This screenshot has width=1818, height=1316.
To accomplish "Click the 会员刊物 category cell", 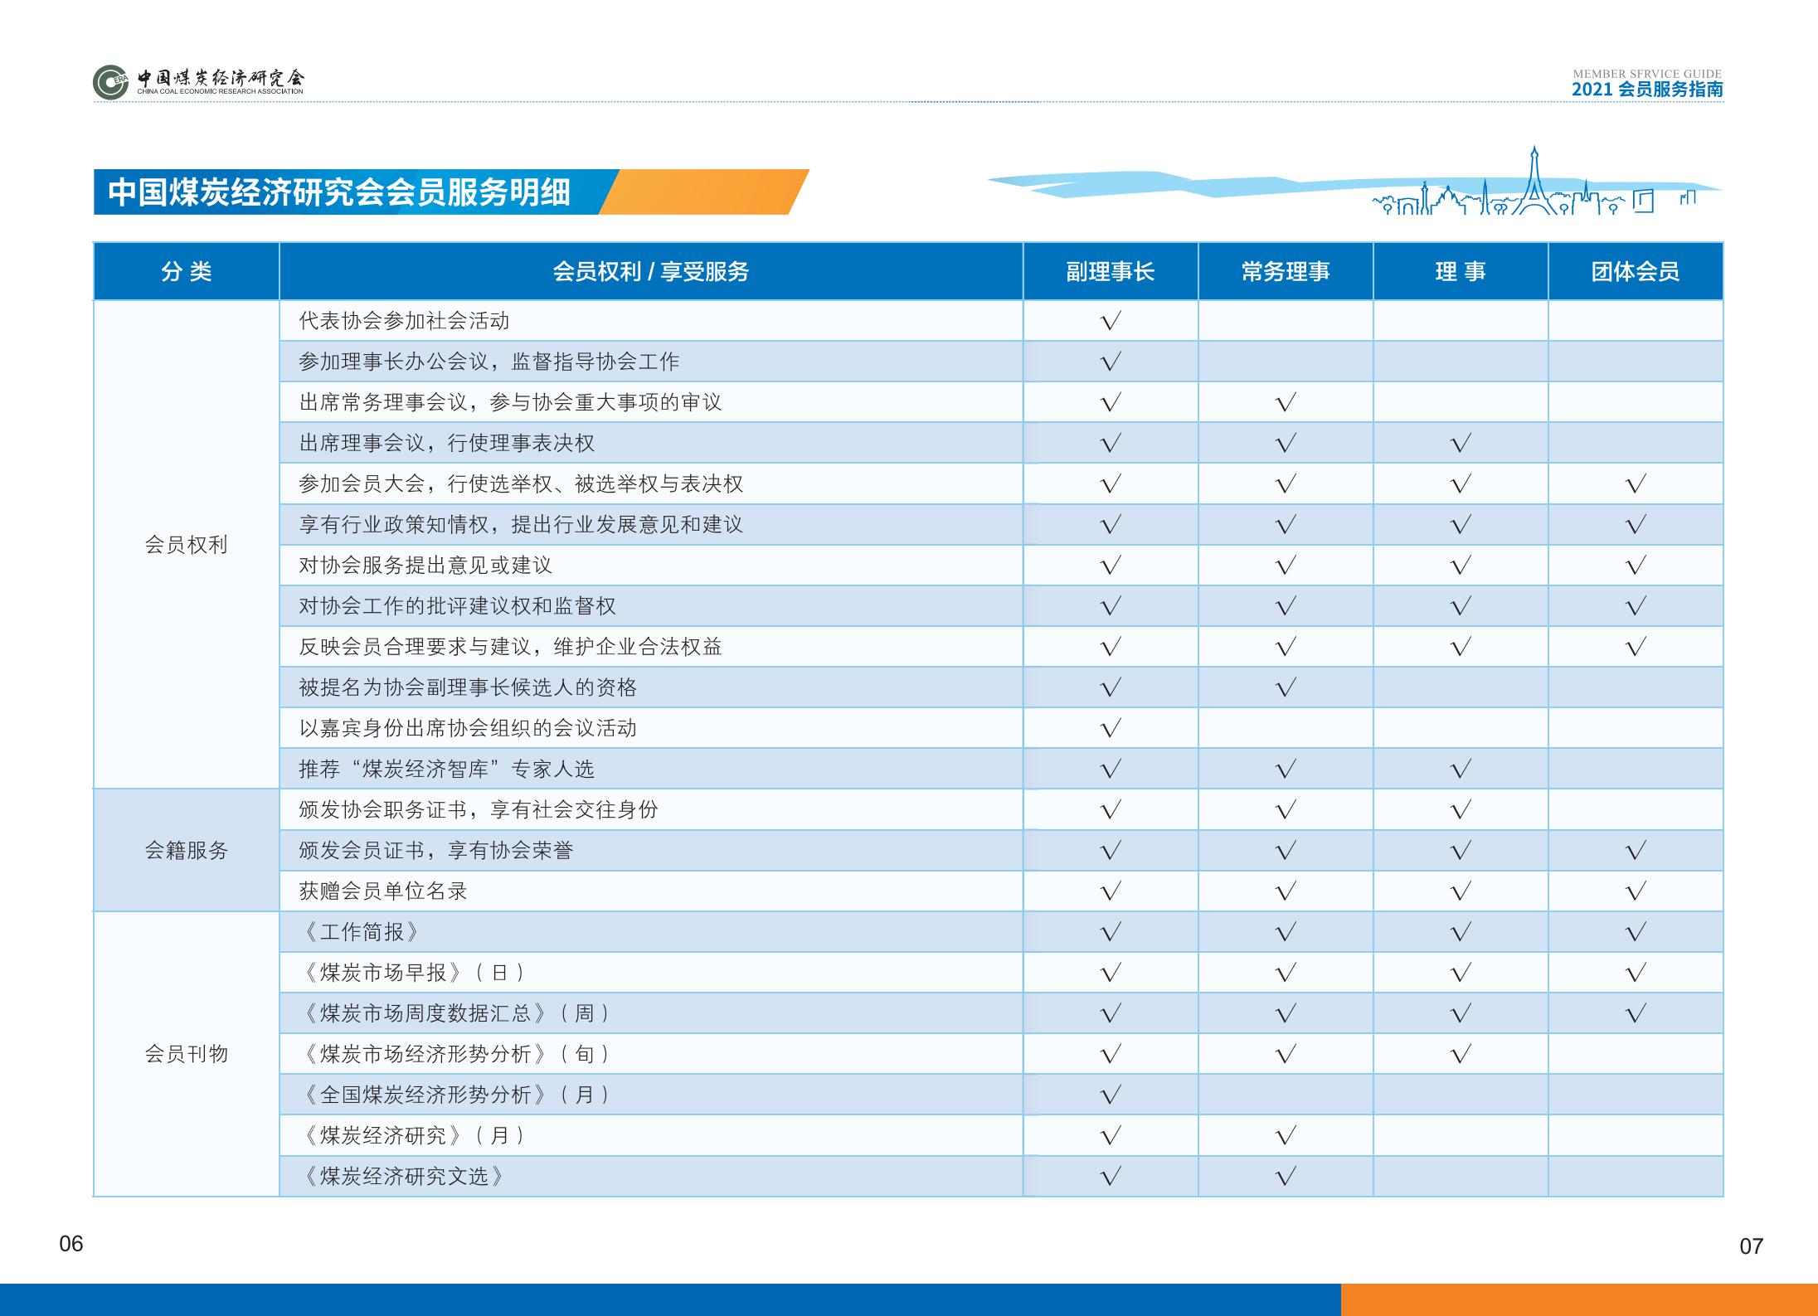I will pyautogui.click(x=187, y=1053).
